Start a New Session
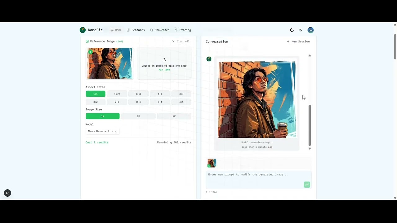Viewport: 397px width, 223px height. click(x=298, y=42)
